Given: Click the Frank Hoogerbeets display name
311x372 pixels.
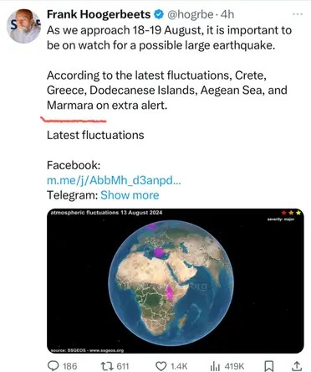Looking at the screenshot, I should coord(99,14).
